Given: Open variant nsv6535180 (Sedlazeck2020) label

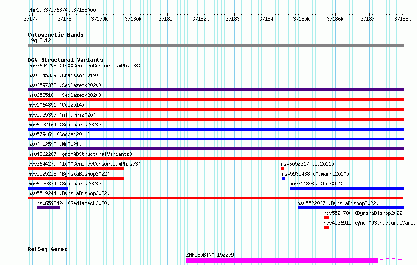Looking at the screenshot, I should point(65,95).
